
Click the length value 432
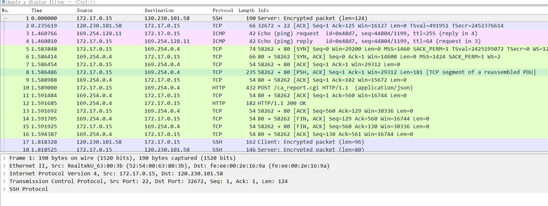[250, 88]
